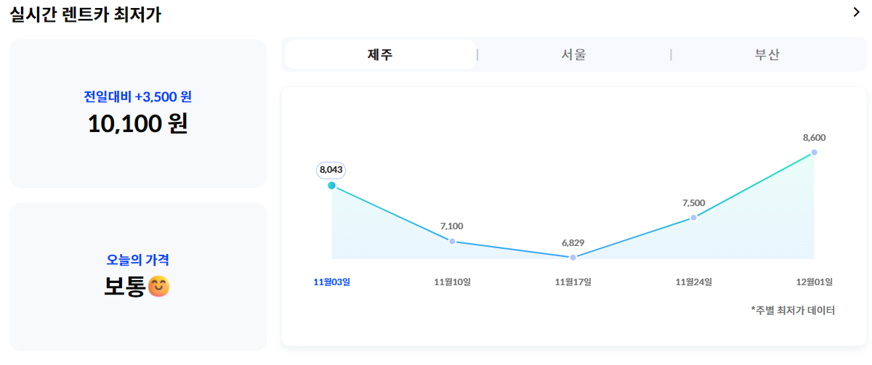
Task: Click the 전일대비 +3,500 원 label
Action: click(138, 96)
